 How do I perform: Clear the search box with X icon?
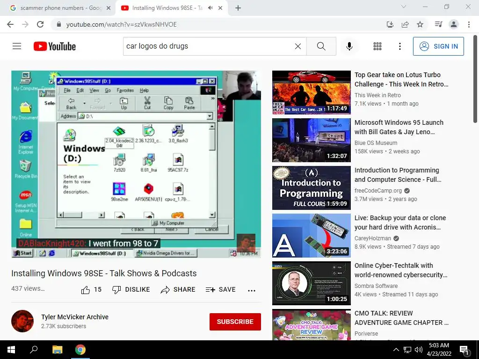tap(298, 46)
